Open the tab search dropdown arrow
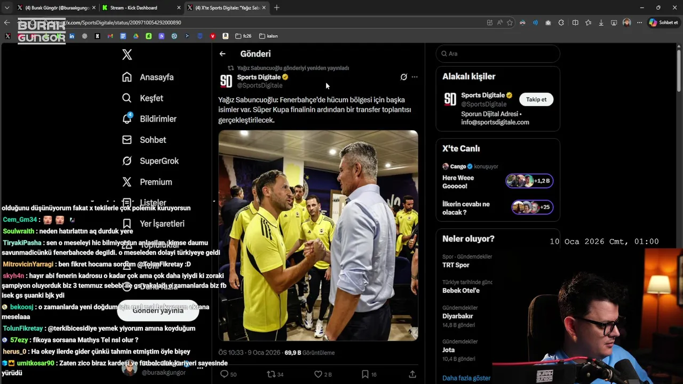 [x=6, y=7]
